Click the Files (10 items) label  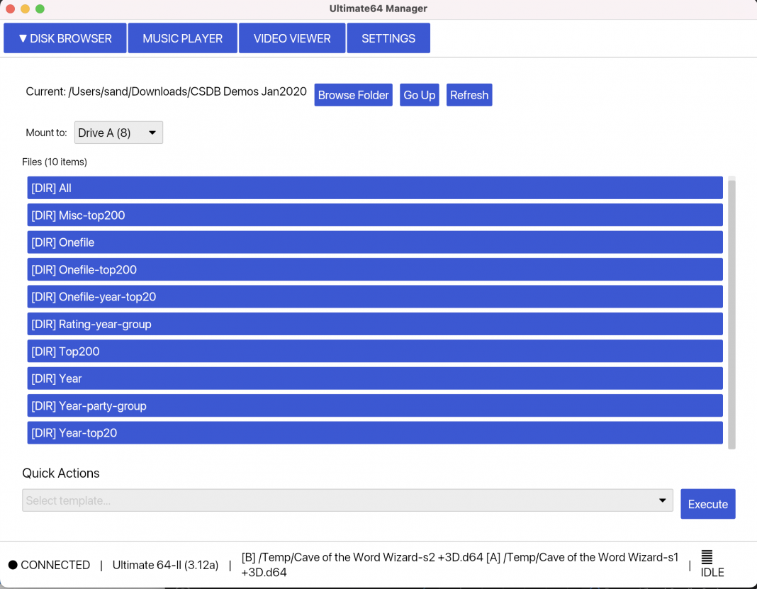coord(55,162)
